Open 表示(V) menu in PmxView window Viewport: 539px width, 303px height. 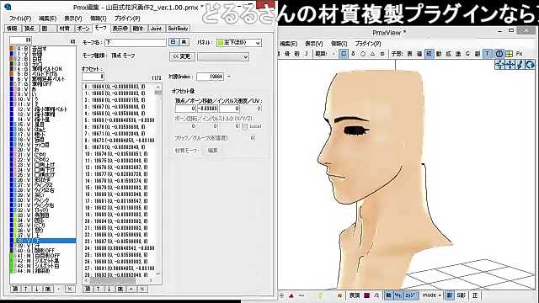[x=313, y=44]
